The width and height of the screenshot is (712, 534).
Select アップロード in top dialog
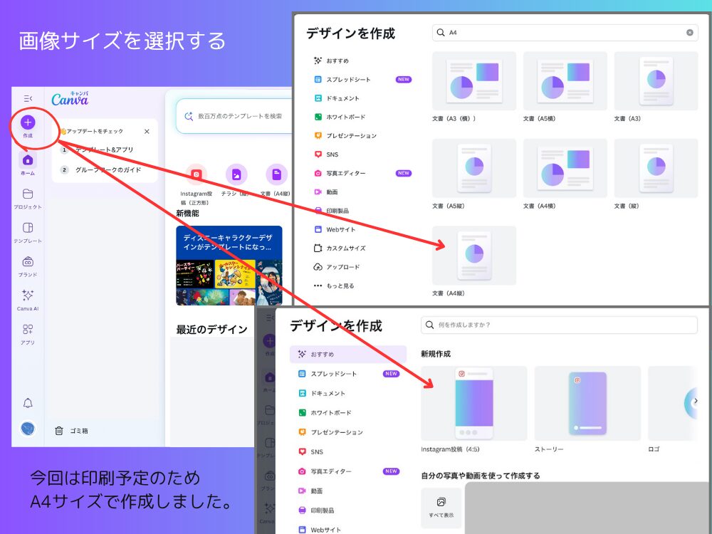click(337, 266)
